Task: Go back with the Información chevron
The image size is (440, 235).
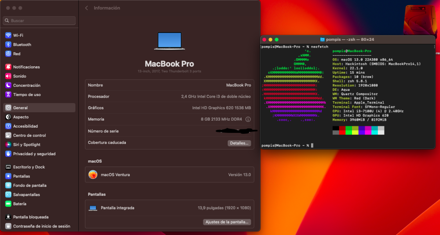Action: point(86,8)
